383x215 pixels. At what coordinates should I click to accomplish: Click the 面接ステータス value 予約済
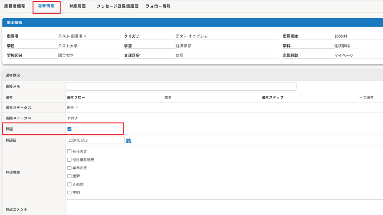(72, 118)
